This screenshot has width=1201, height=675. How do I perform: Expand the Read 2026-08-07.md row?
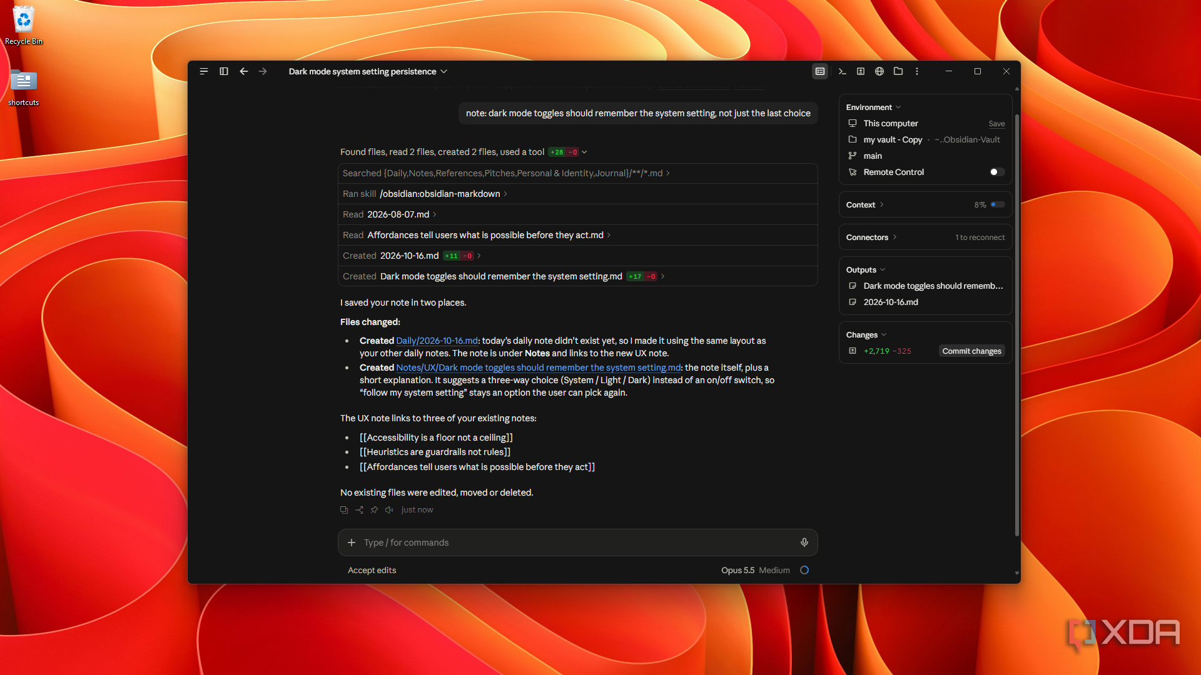click(577, 214)
